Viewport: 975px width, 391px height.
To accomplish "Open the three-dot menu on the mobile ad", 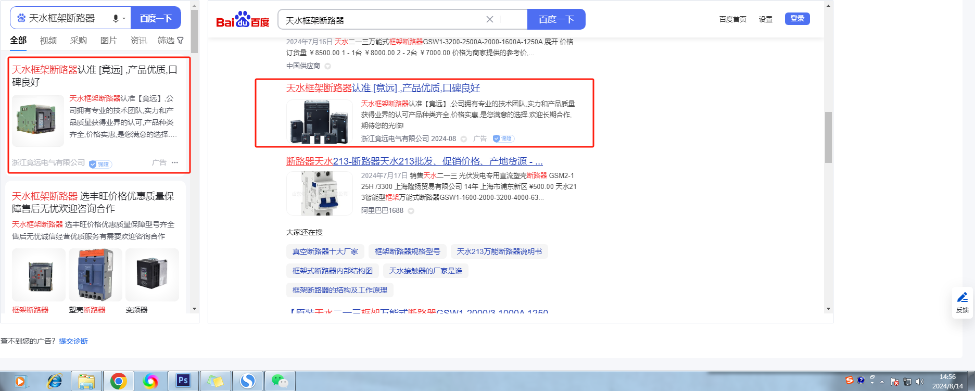I will click(175, 162).
